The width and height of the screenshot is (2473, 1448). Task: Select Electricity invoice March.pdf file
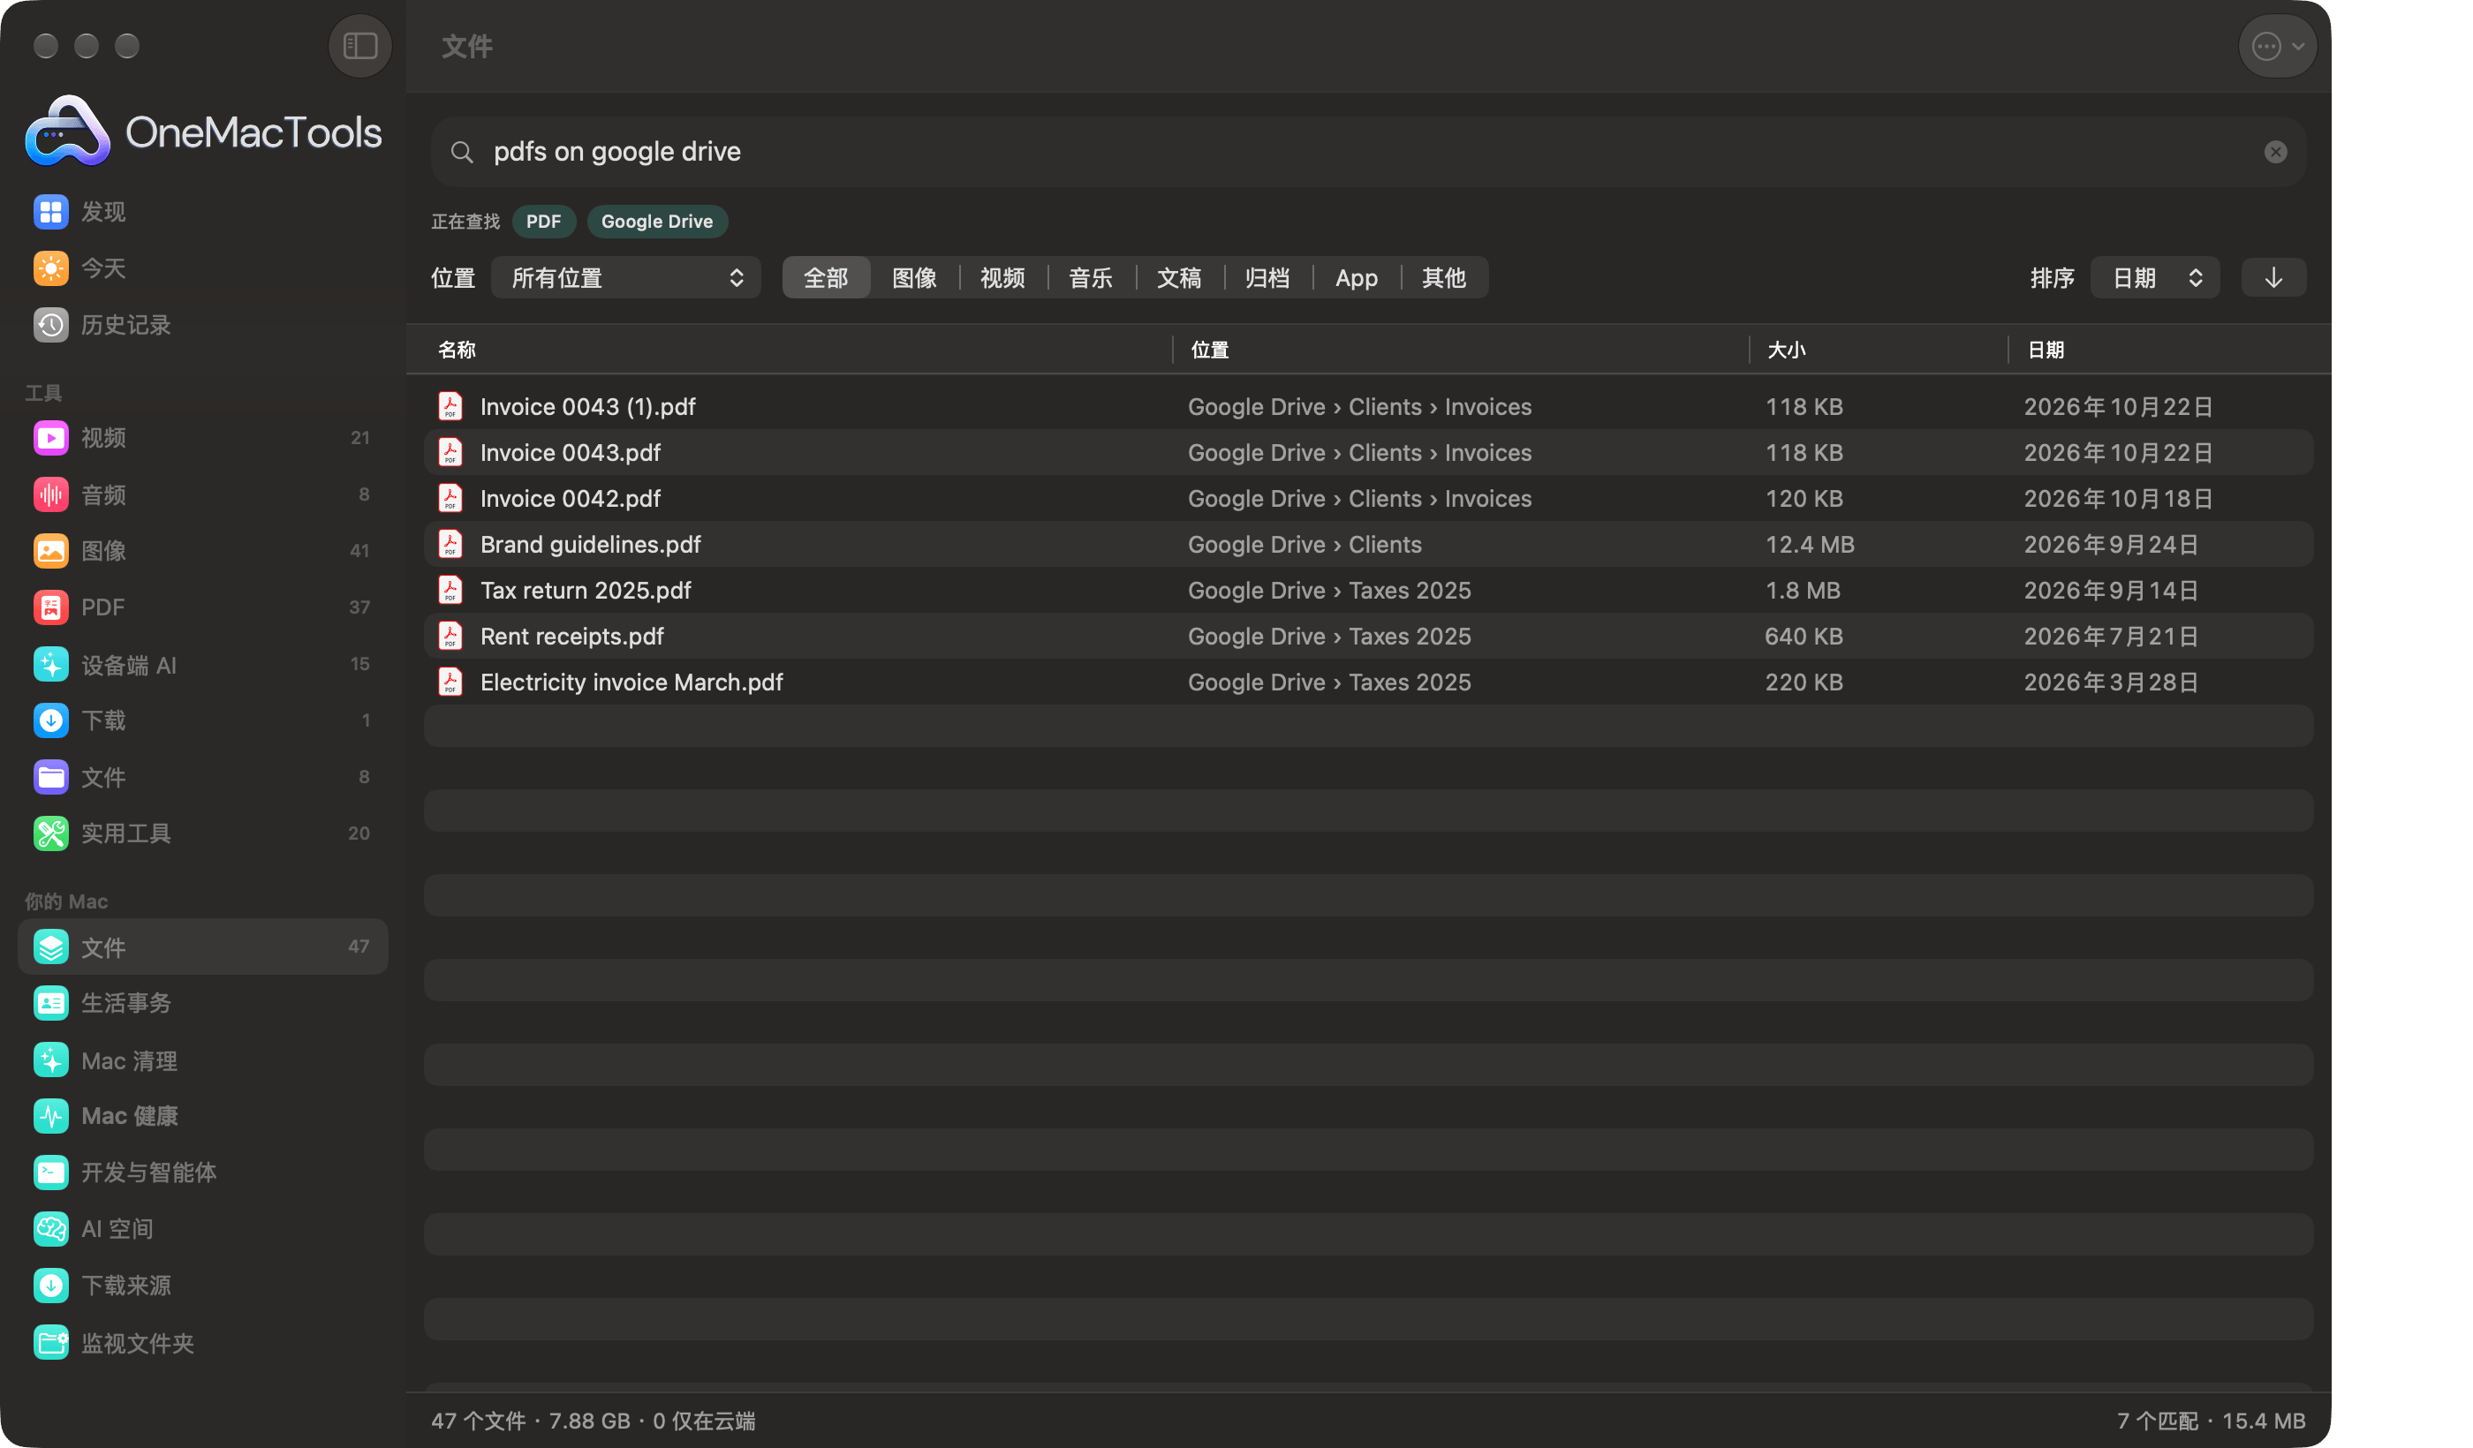click(x=1368, y=682)
